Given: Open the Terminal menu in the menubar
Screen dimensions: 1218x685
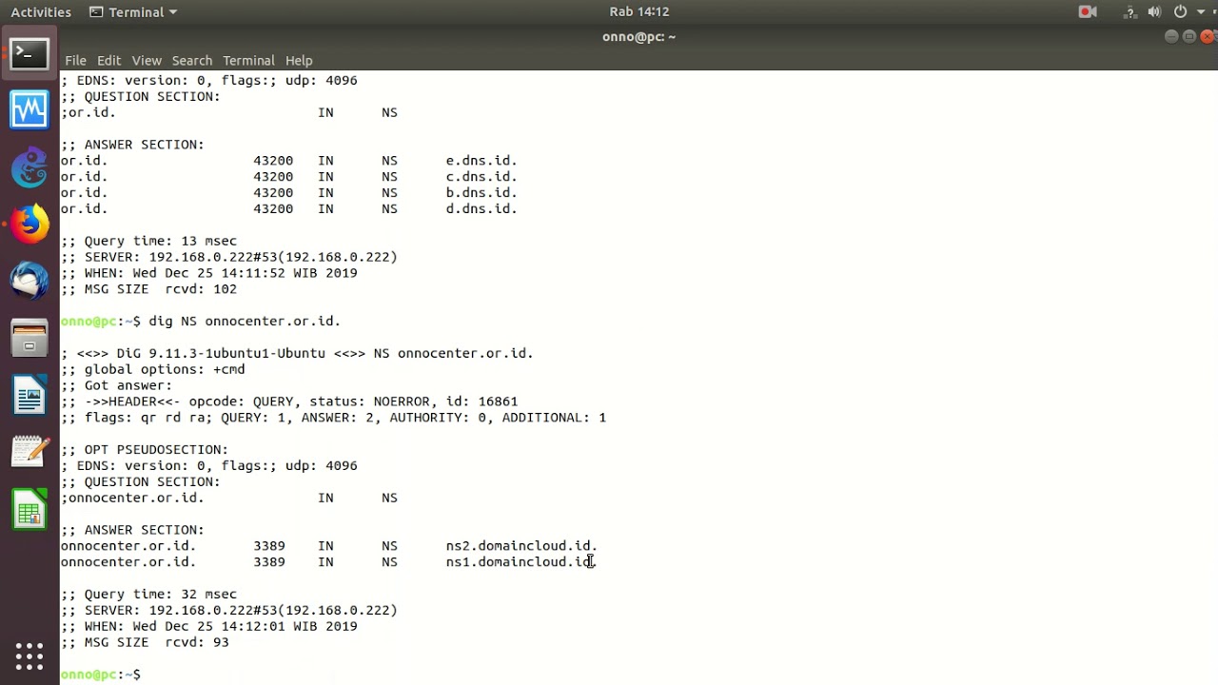Looking at the screenshot, I should [x=248, y=60].
